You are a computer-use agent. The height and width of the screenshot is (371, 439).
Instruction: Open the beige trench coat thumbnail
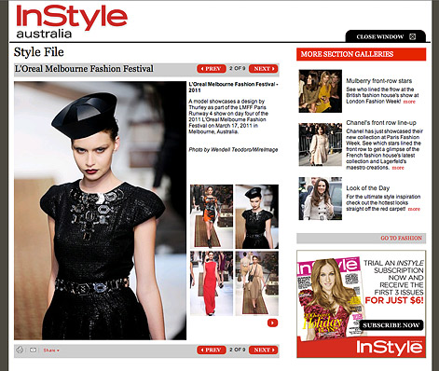(x=257, y=283)
